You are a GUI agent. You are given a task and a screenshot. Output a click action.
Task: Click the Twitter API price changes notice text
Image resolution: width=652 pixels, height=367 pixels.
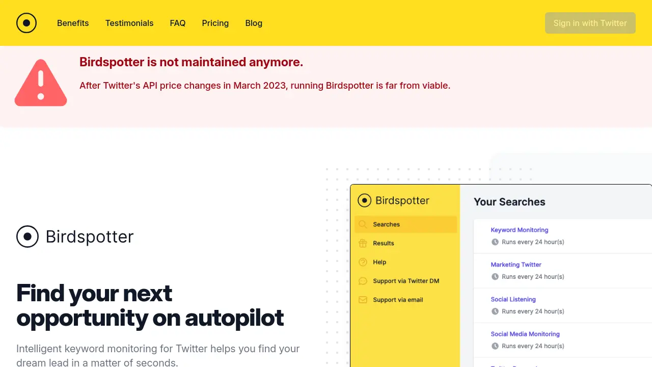[265, 86]
